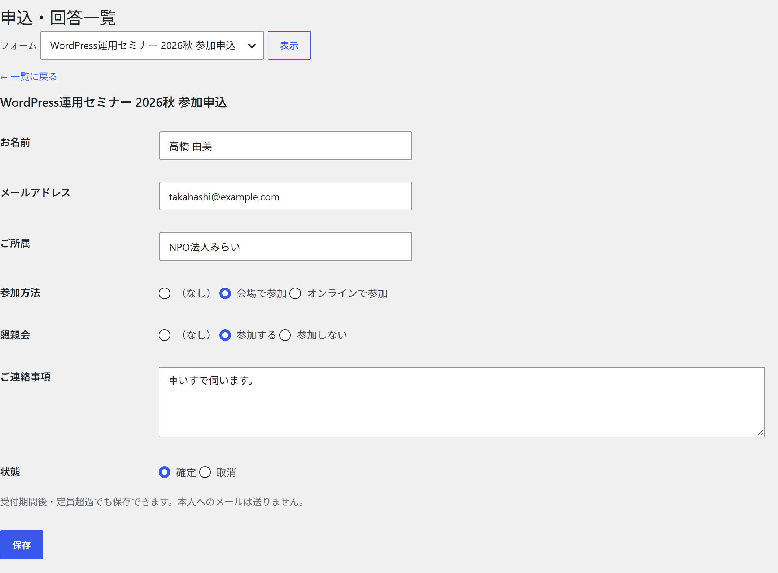
Task: Click the お名前 field label
Action: [15, 142]
